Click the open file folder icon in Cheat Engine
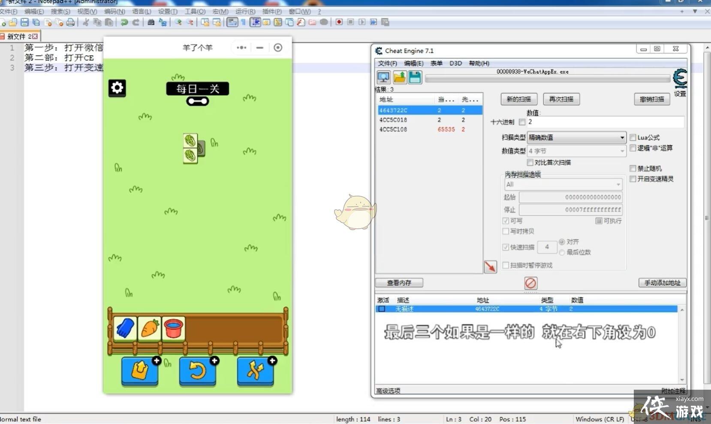Image resolution: width=711 pixels, height=424 pixels. coord(399,77)
